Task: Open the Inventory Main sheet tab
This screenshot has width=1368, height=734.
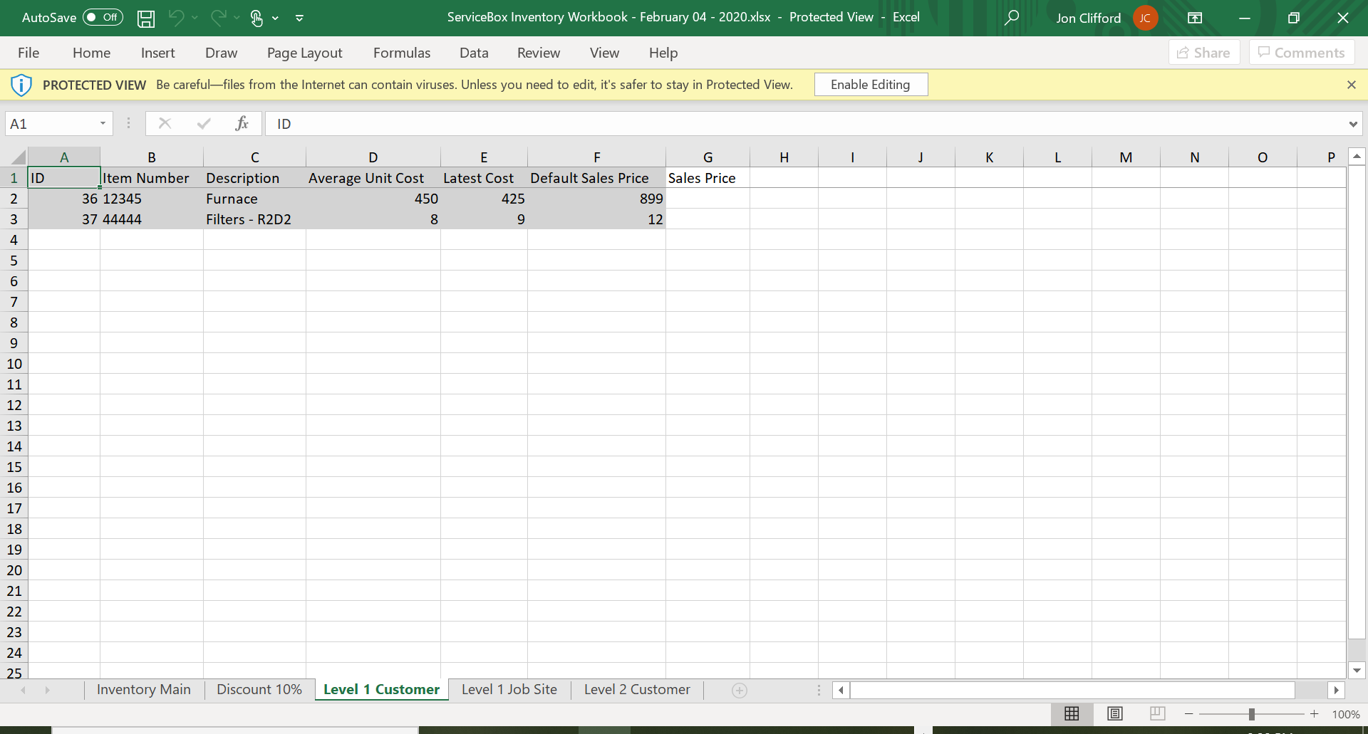Action: coord(144,689)
